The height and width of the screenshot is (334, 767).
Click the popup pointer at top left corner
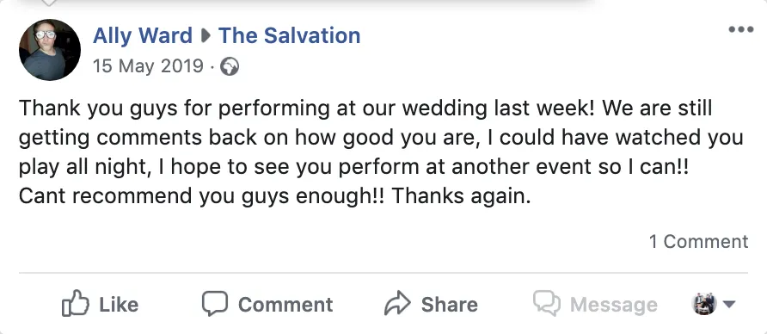click(x=48, y=3)
